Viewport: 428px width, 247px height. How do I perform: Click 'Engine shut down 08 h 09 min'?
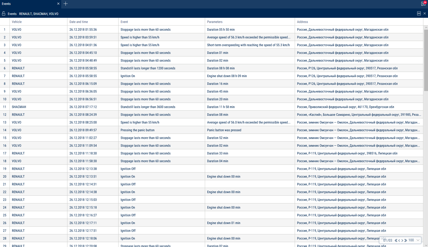[x=250, y=76]
